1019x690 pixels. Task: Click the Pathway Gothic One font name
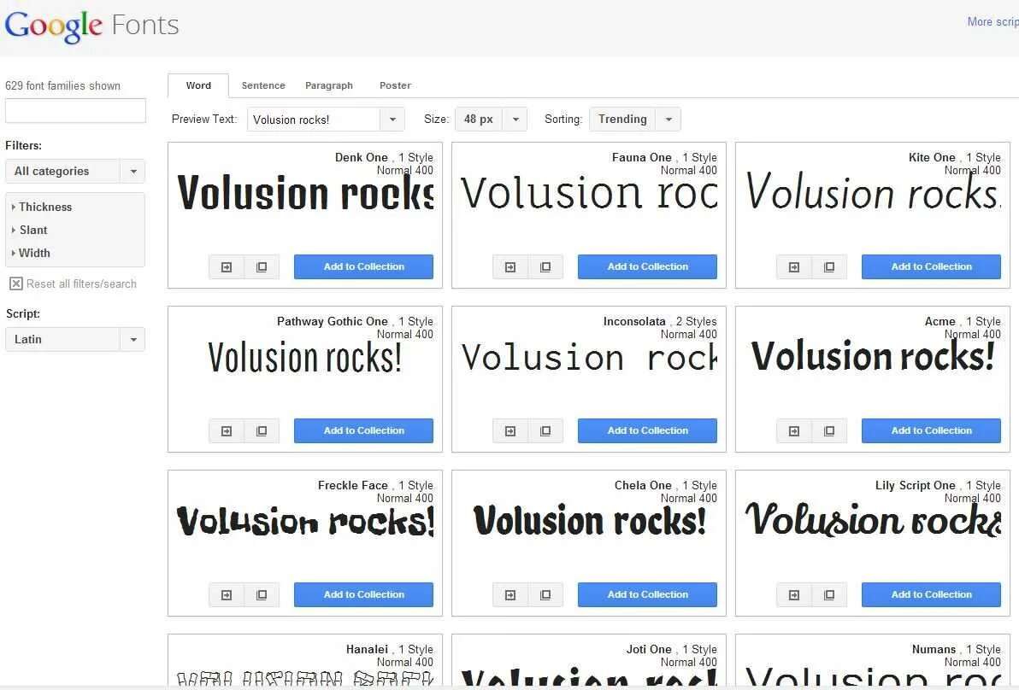point(332,321)
